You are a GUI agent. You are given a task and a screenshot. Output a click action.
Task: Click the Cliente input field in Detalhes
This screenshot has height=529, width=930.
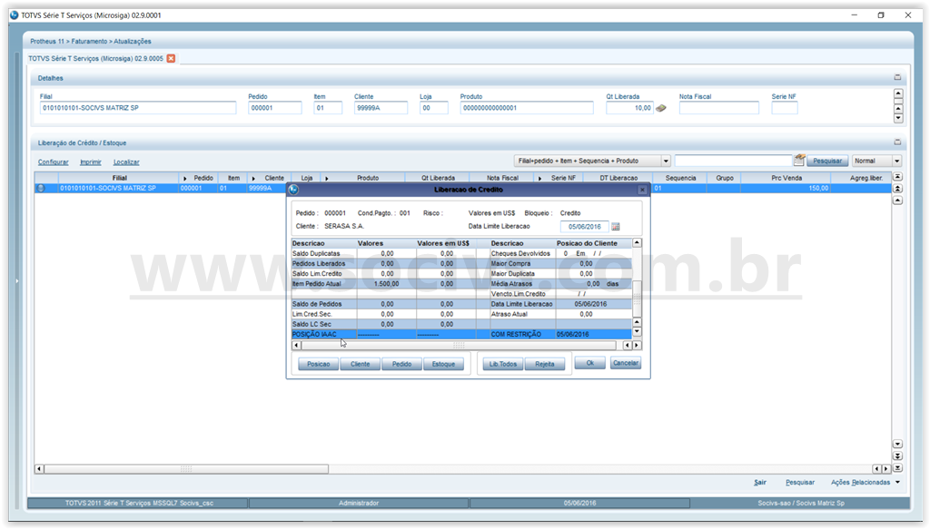(x=381, y=108)
